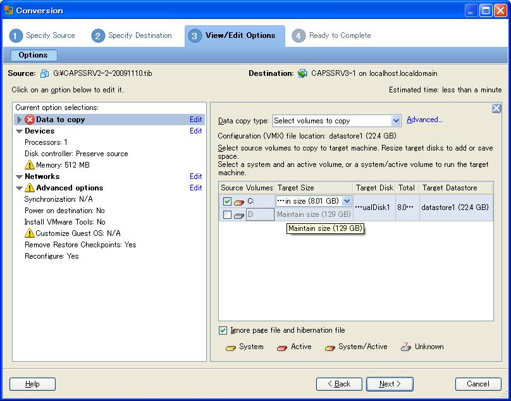Toggle Ignore page file and hibernation file
511x401 pixels.
pyautogui.click(x=223, y=330)
